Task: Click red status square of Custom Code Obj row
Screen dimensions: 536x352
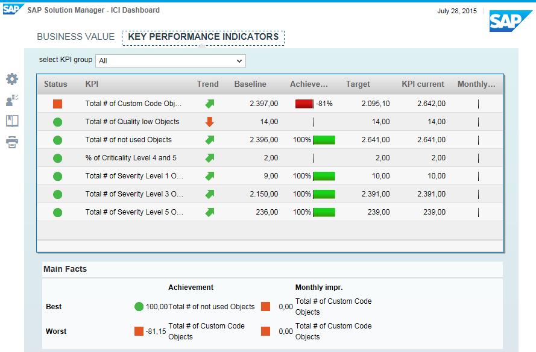Action: [57, 104]
